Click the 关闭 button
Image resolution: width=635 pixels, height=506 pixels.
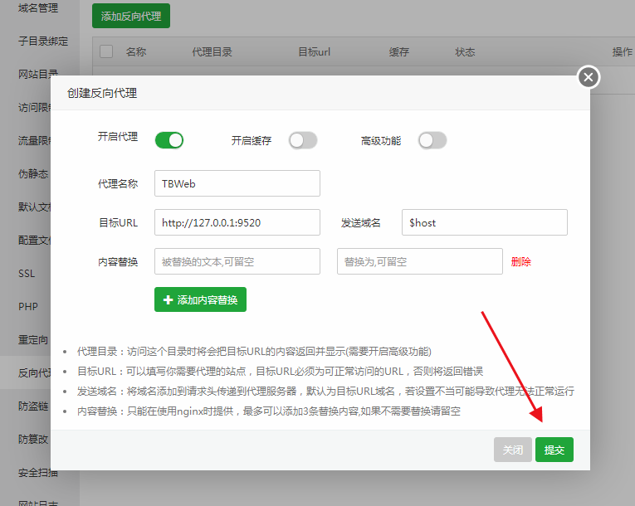click(512, 450)
